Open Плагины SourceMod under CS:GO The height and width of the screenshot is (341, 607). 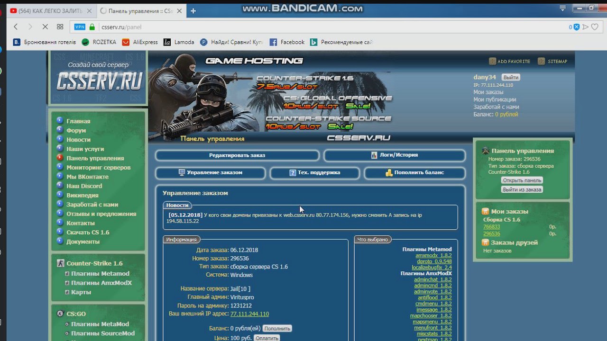(x=103, y=333)
